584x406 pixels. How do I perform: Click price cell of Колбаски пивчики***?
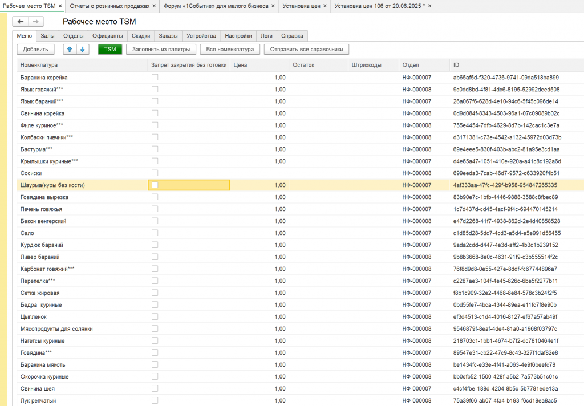(x=259, y=137)
